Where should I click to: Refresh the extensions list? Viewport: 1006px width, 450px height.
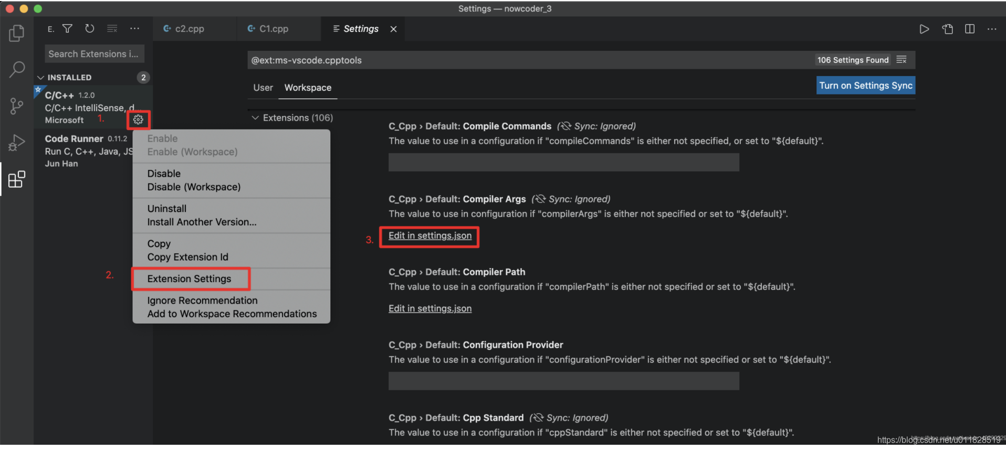point(90,29)
